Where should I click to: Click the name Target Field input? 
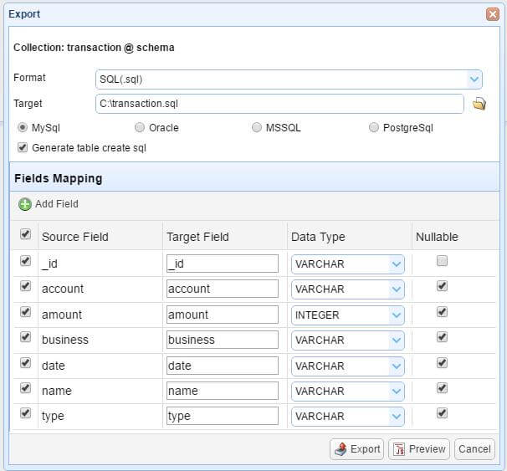[x=223, y=391]
